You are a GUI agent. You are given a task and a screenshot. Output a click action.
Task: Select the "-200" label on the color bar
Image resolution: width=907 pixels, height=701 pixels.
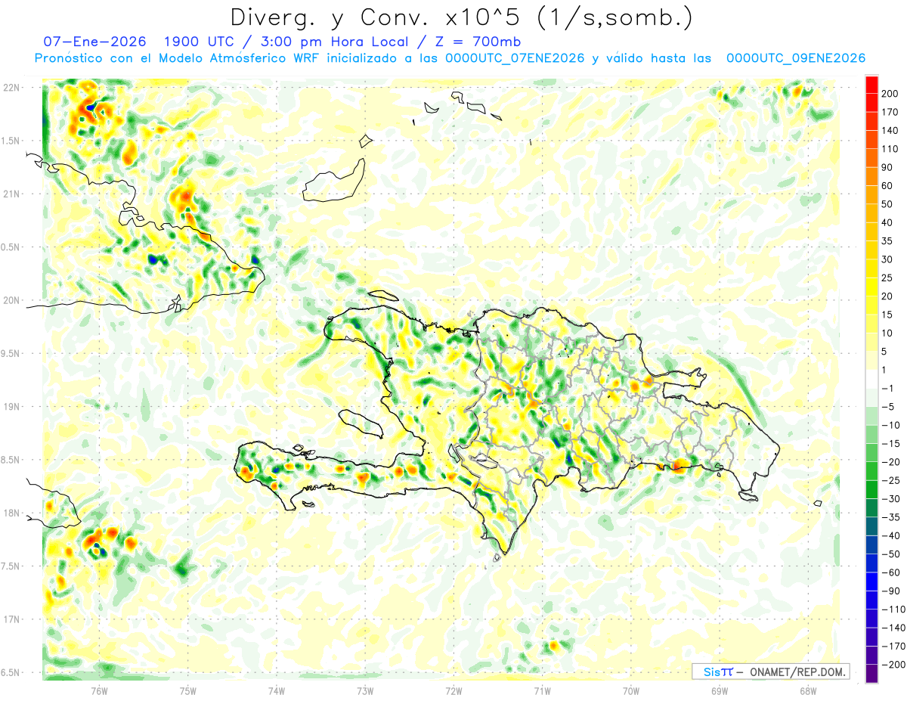(x=891, y=665)
